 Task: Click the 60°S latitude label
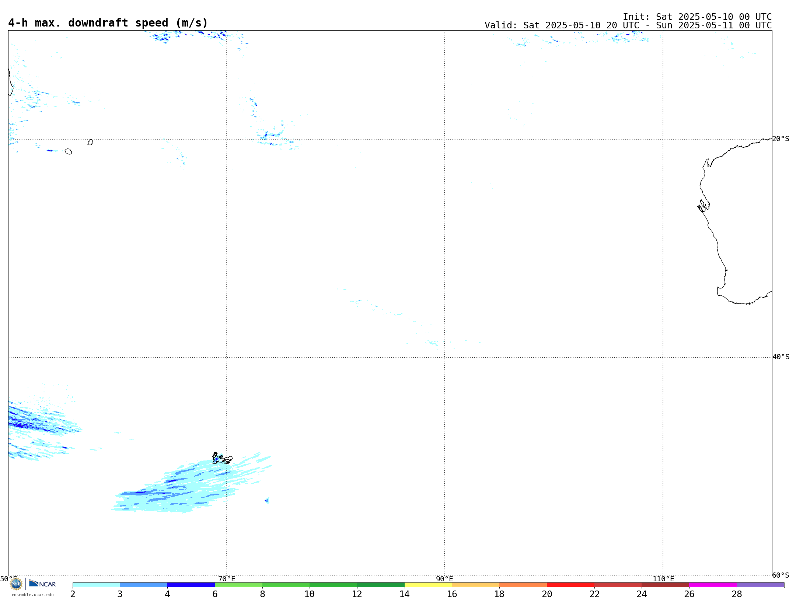pyautogui.click(x=781, y=575)
